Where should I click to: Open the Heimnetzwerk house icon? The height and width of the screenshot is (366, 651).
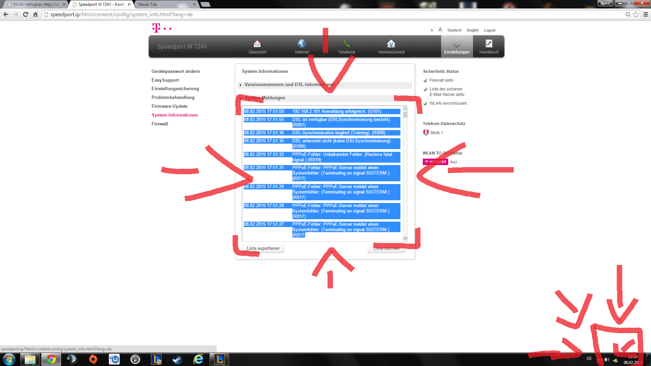point(391,44)
